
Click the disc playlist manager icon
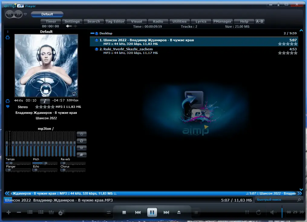pyautogui.click(x=61, y=212)
